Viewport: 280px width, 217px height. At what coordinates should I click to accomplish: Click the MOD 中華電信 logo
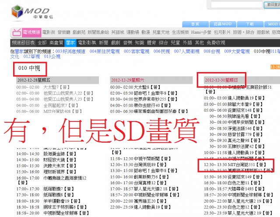tap(32, 12)
